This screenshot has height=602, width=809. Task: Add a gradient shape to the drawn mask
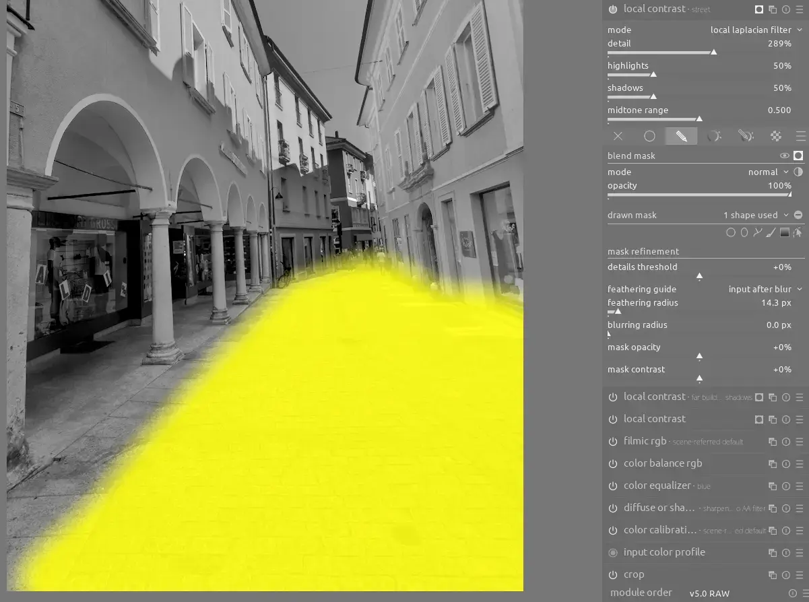pyautogui.click(x=784, y=233)
